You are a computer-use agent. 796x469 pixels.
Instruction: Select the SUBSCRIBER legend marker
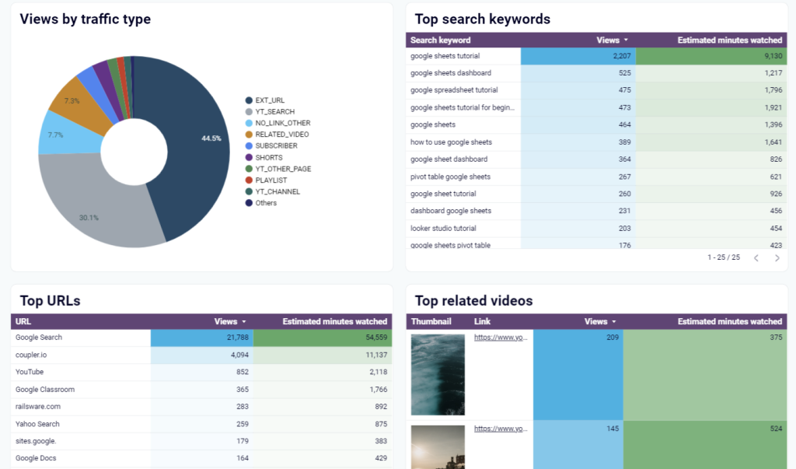tap(249, 145)
